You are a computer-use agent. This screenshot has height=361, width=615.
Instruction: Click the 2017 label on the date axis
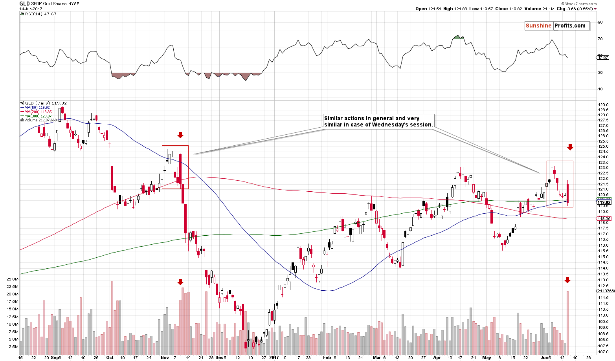coord(274,358)
